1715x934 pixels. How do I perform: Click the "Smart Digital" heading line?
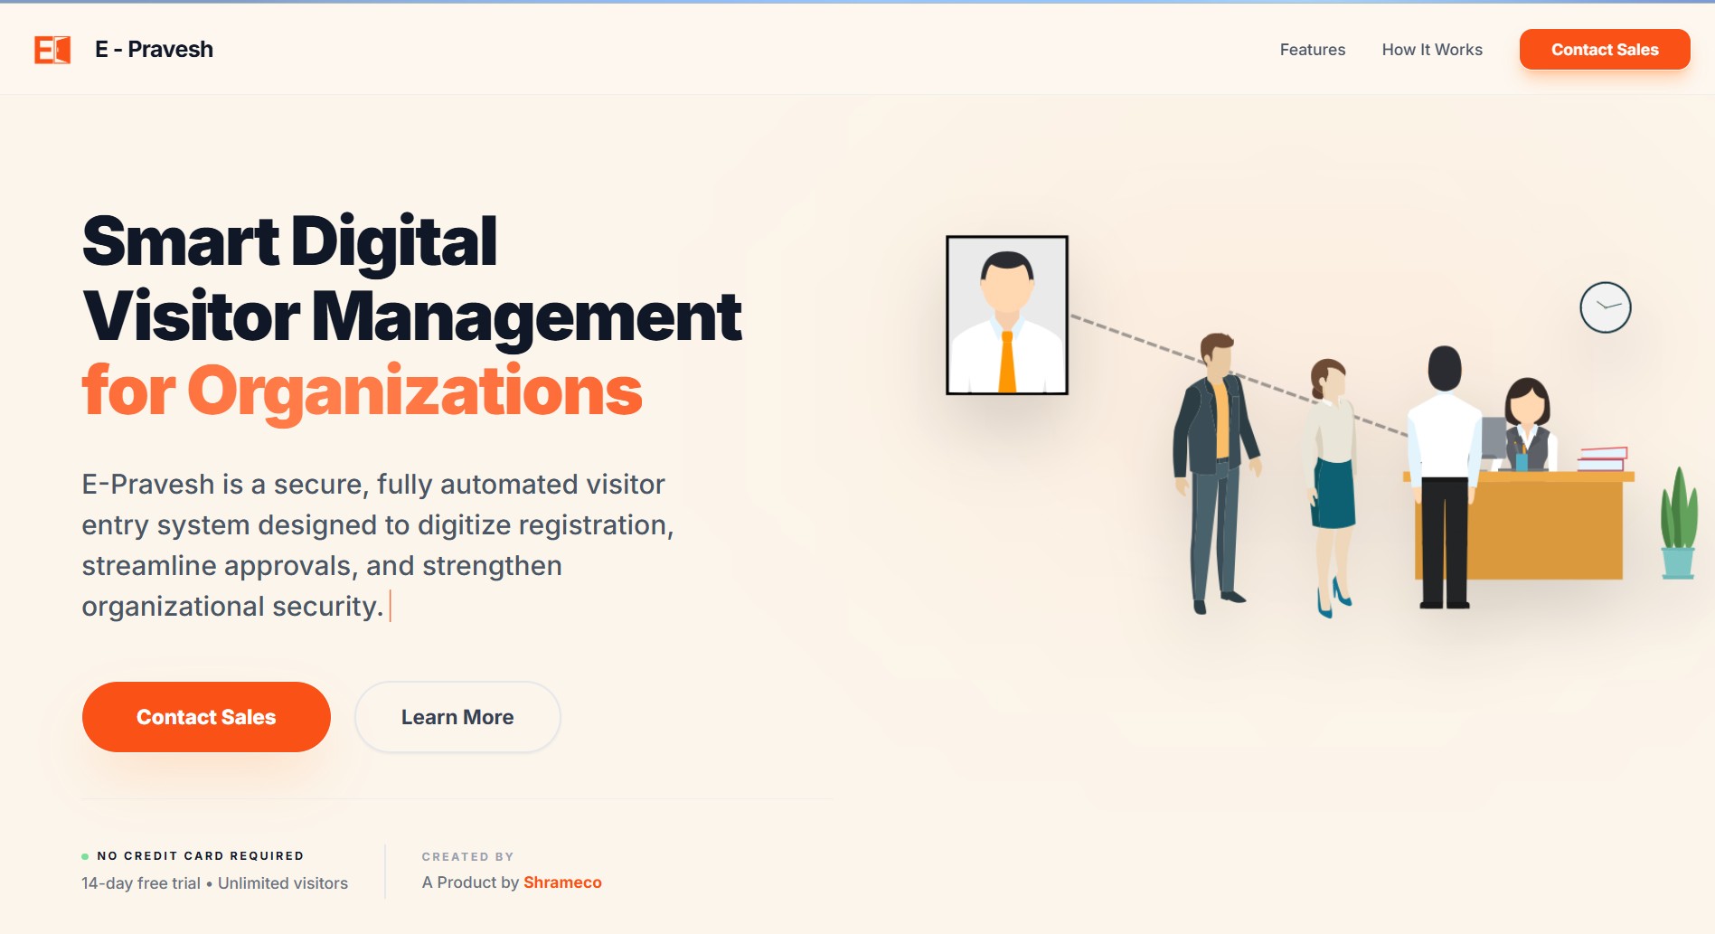[289, 241]
